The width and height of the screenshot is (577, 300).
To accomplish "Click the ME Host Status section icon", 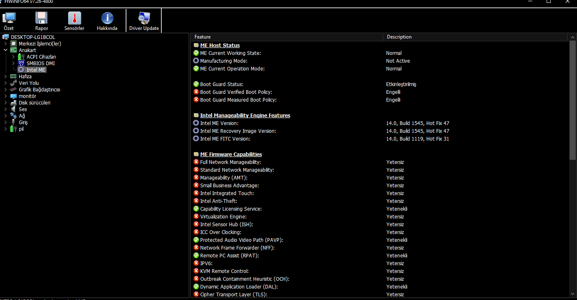I will coord(196,45).
